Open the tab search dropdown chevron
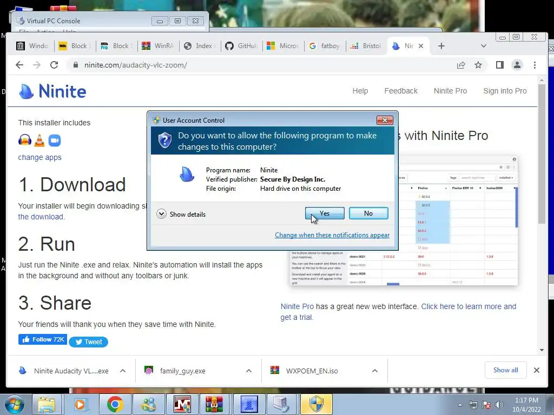This screenshot has width=554, height=415. point(484,46)
